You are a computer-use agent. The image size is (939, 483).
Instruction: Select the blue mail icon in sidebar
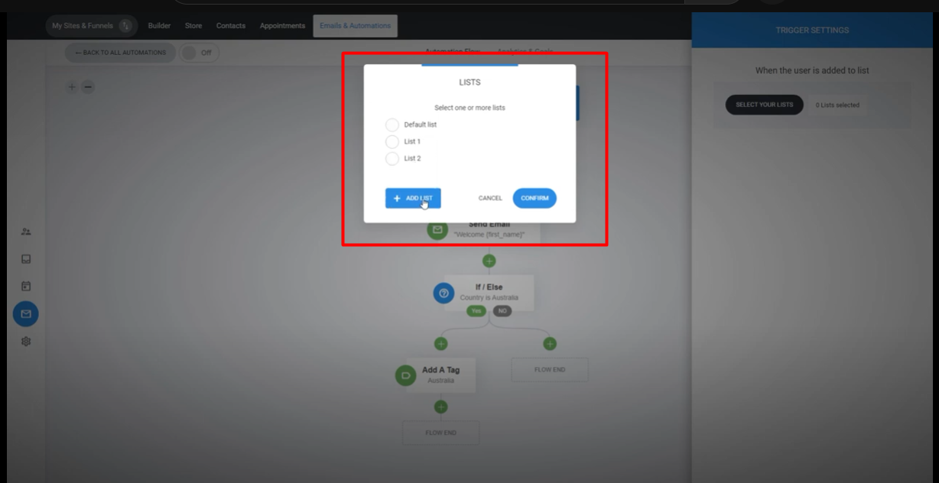tap(26, 314)
